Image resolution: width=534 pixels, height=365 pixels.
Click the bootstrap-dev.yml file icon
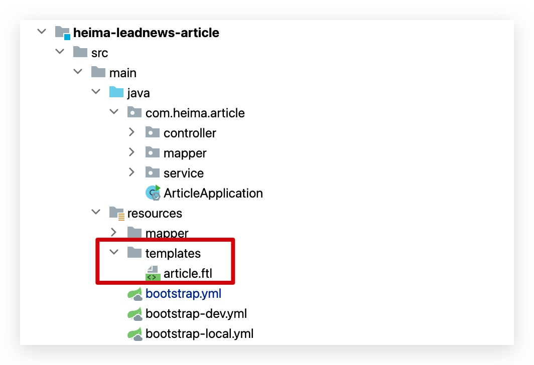(135, 314)
